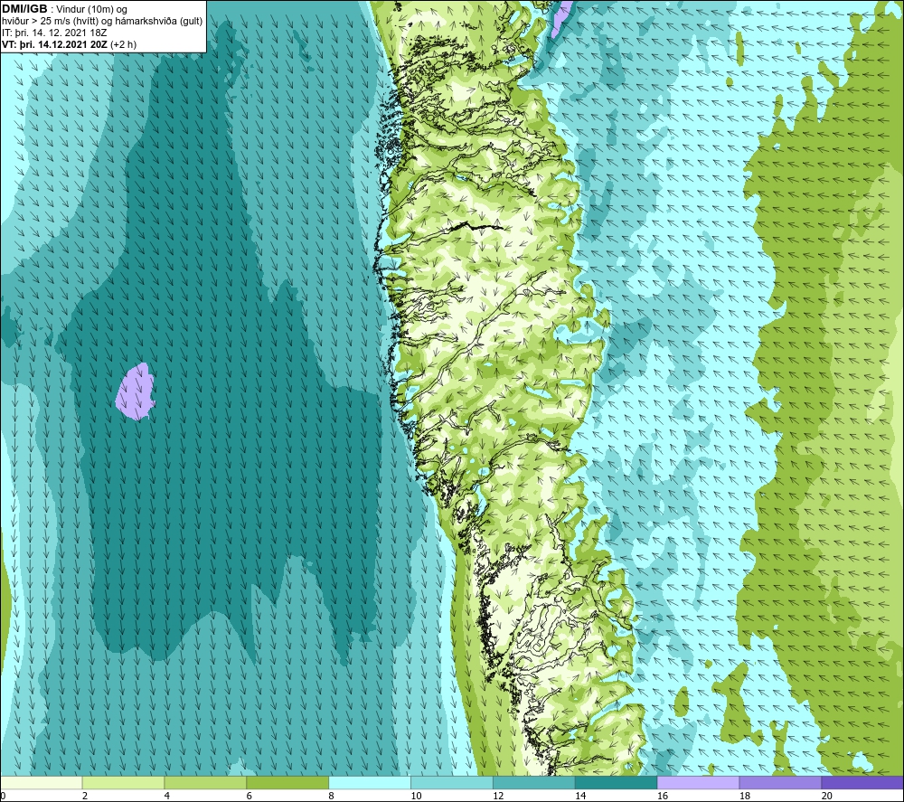Click the legend label '10'
Viewport: 904px width, 802px height.
[416, 796]
